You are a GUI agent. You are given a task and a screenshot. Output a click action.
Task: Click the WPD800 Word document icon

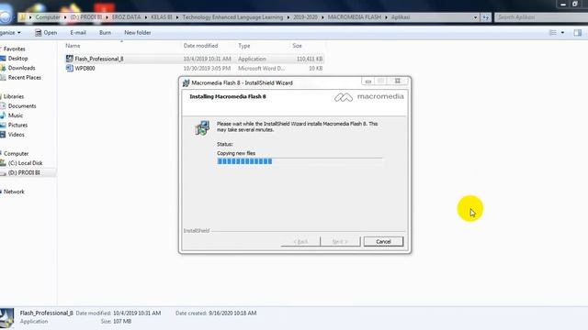pyautogui.click(x=70, y=68)
